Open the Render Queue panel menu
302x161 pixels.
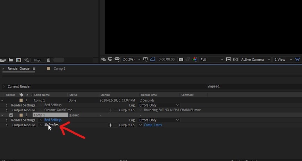tap(34, 69)
